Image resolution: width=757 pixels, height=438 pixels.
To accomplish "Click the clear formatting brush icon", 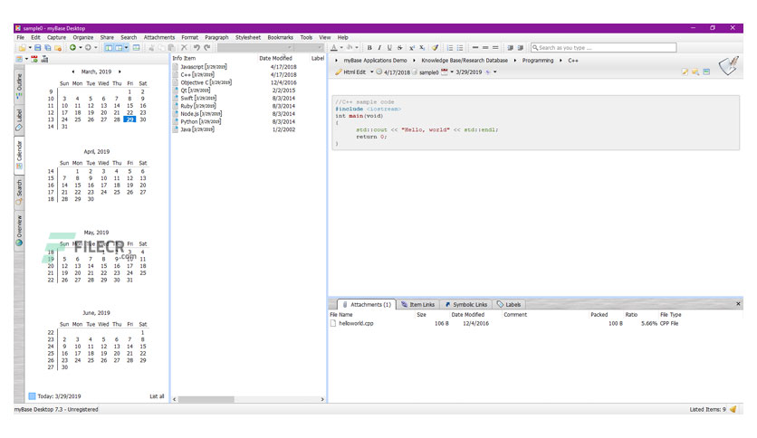I will 435,48.
